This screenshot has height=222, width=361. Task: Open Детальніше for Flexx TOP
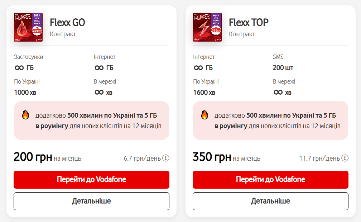click(x=270, y=201)
